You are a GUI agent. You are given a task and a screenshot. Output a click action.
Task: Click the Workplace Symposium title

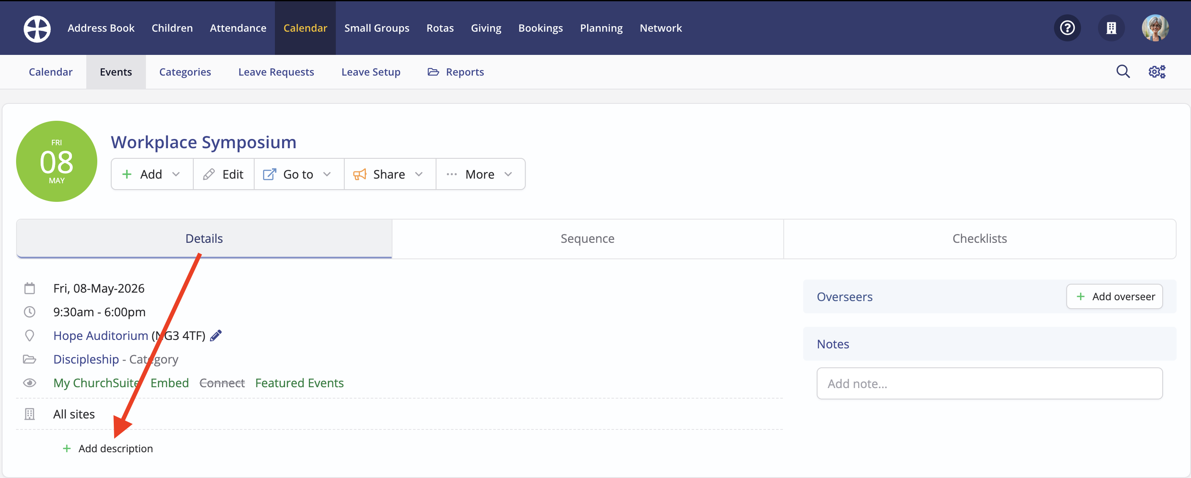pyautogui.click(x=203, y=141)
